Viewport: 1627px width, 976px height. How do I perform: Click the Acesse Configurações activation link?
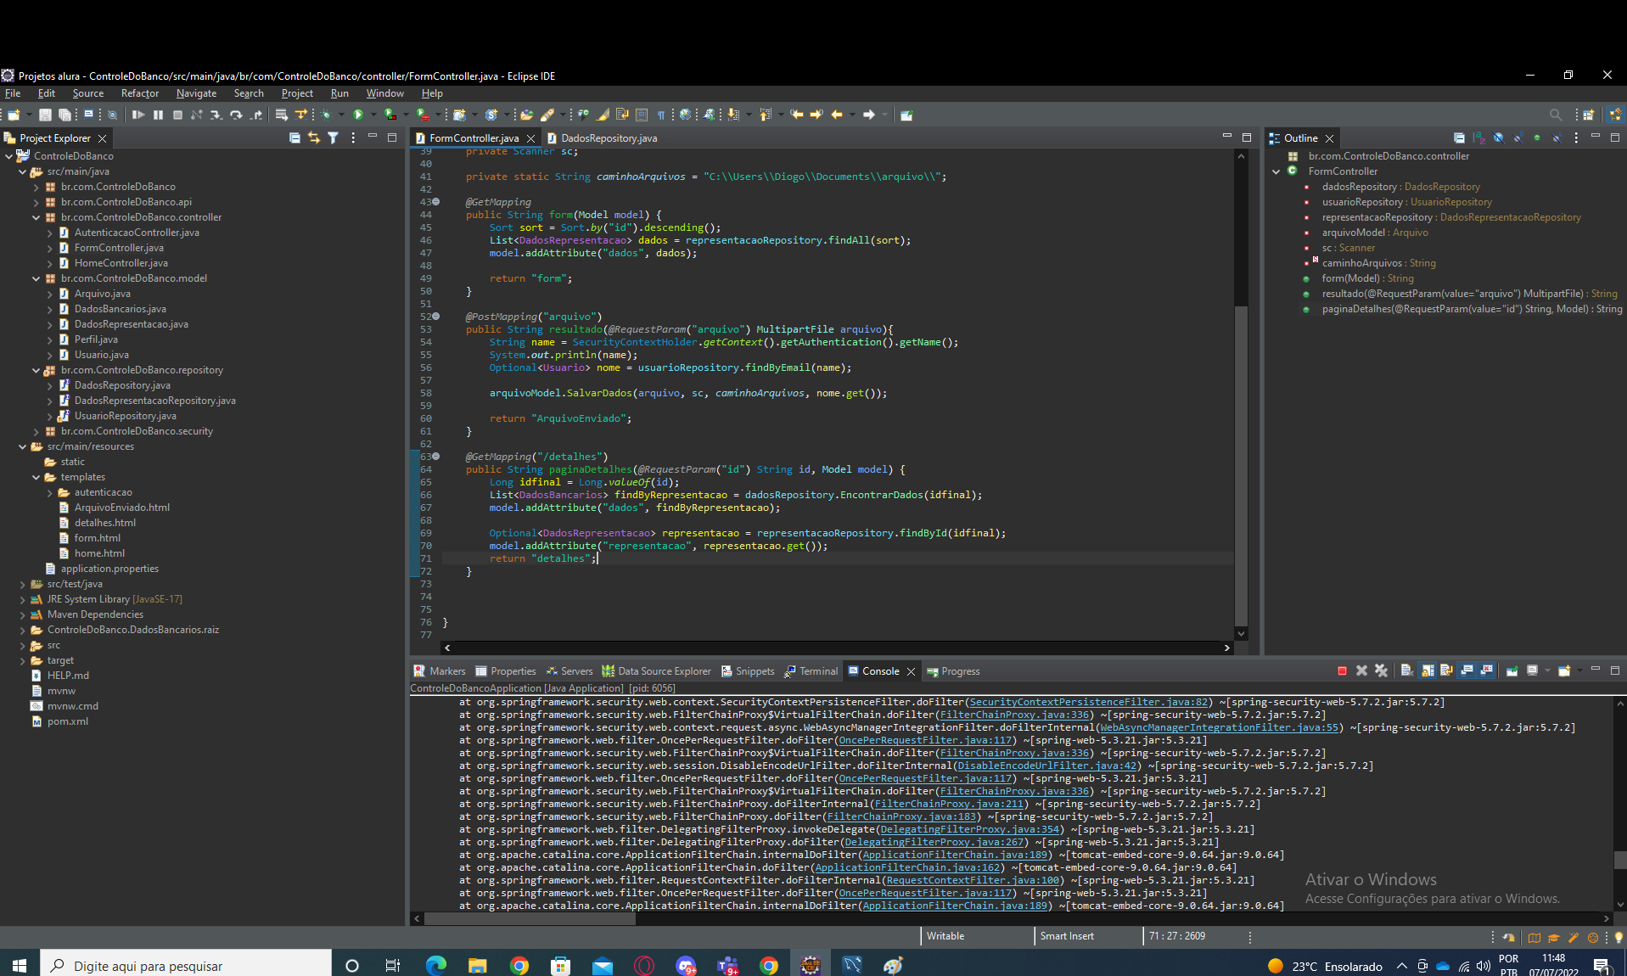[1433, 899]
